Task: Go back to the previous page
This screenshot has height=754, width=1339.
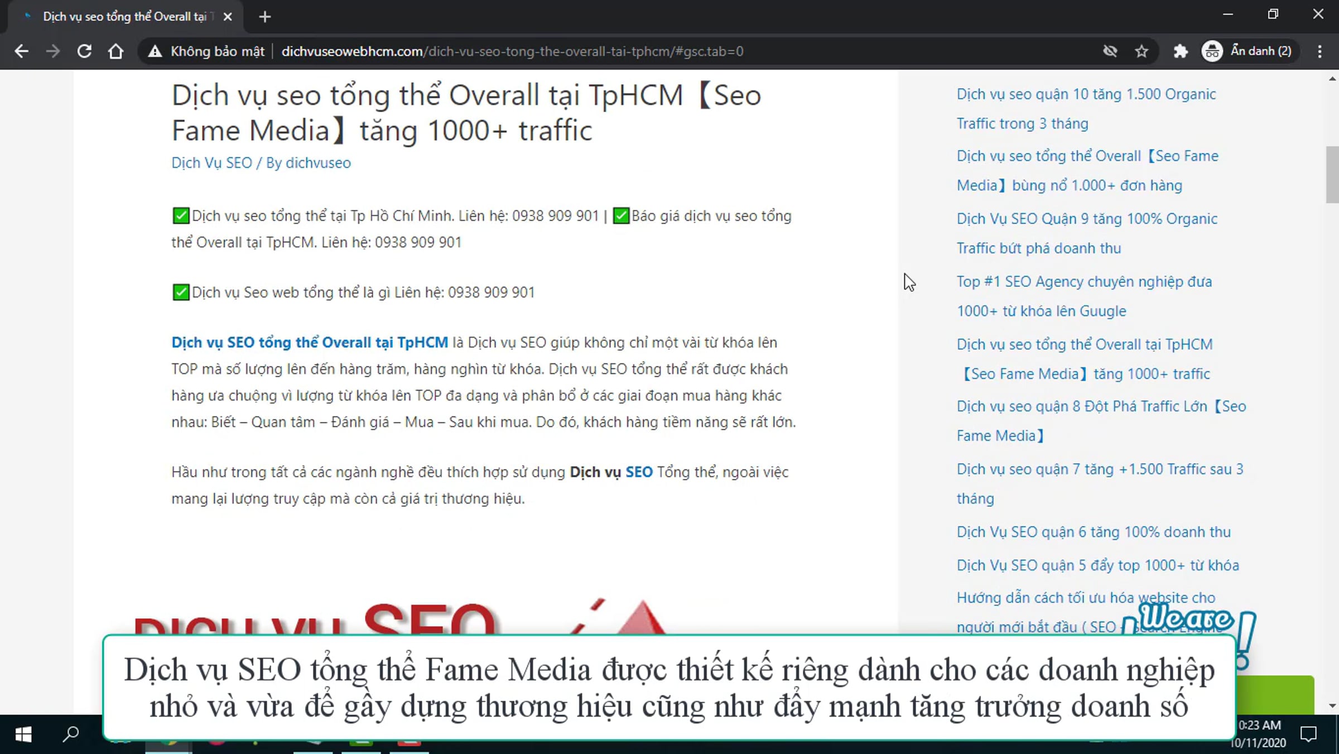Action: pos(21,51)
